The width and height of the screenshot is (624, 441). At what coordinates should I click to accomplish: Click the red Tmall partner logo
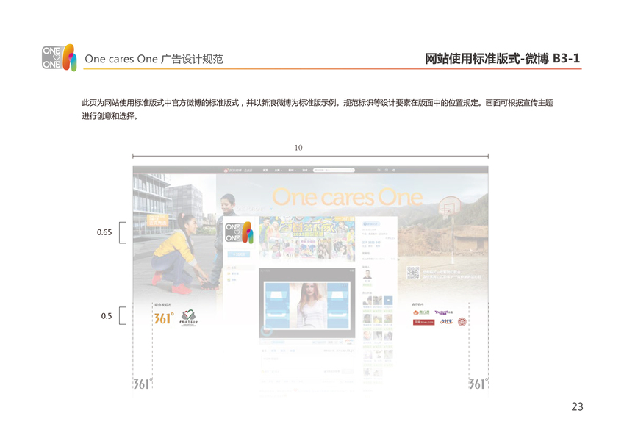point(423,322)
